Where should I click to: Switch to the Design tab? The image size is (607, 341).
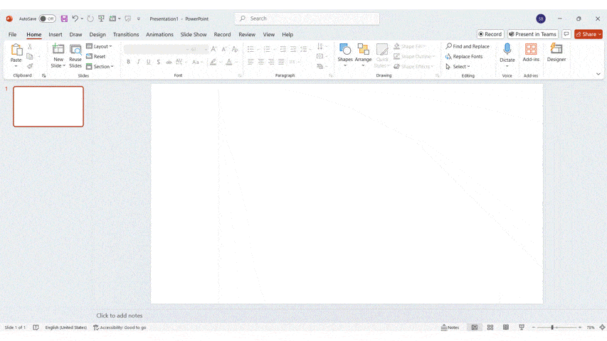click(x=97, y=34)
